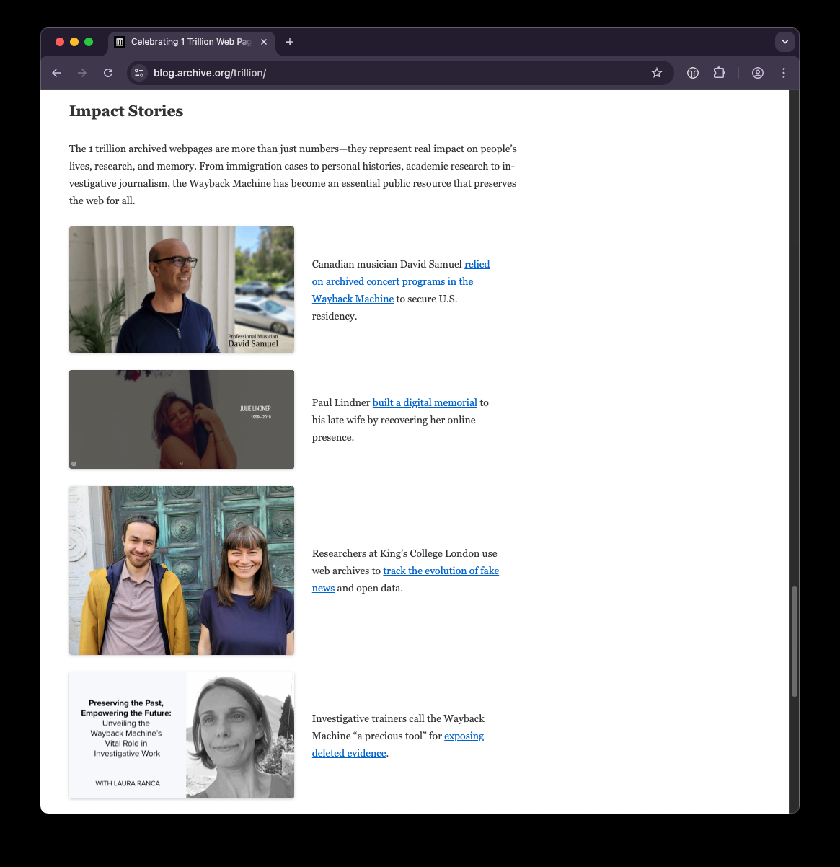Open site information icon in address bar

tap(140, 73)
